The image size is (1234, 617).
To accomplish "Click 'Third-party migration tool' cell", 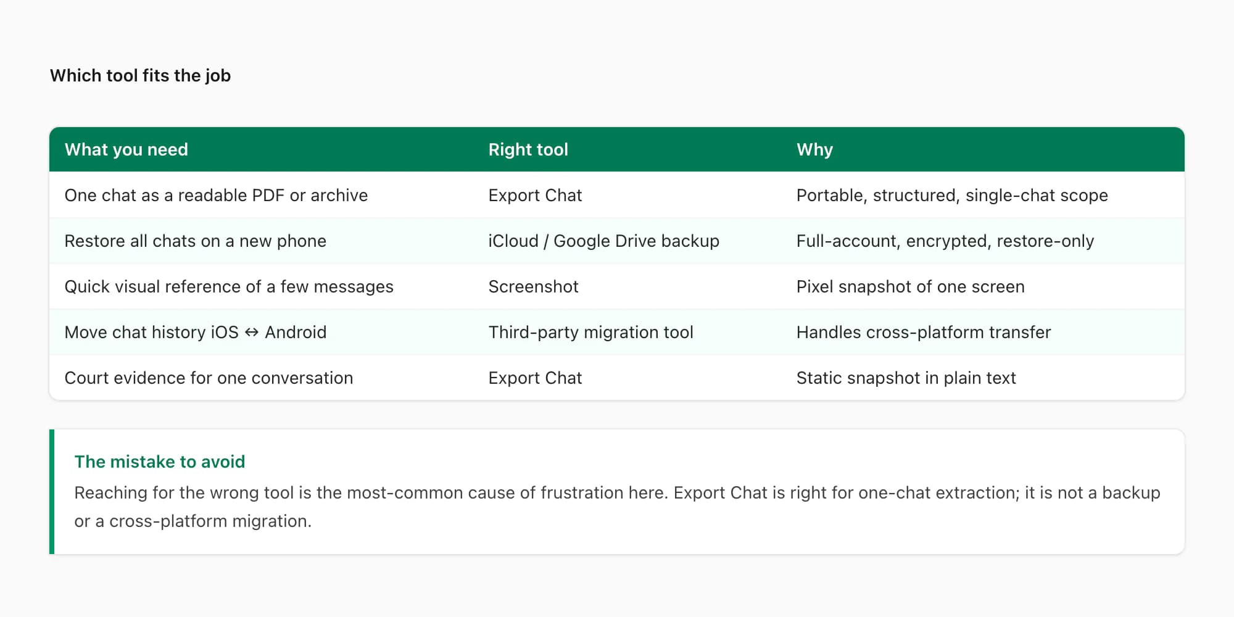I will (x=590, y=332).
